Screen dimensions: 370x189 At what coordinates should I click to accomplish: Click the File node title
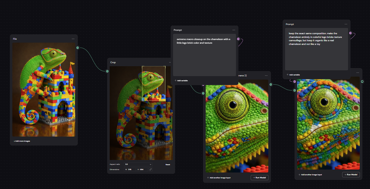click(x=15, y=39)
